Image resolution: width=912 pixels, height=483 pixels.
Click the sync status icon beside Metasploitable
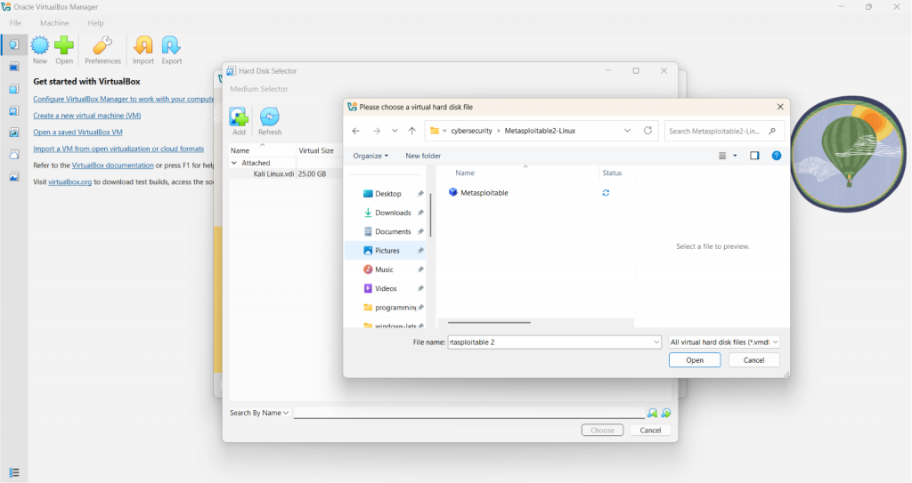coord(606,192)
